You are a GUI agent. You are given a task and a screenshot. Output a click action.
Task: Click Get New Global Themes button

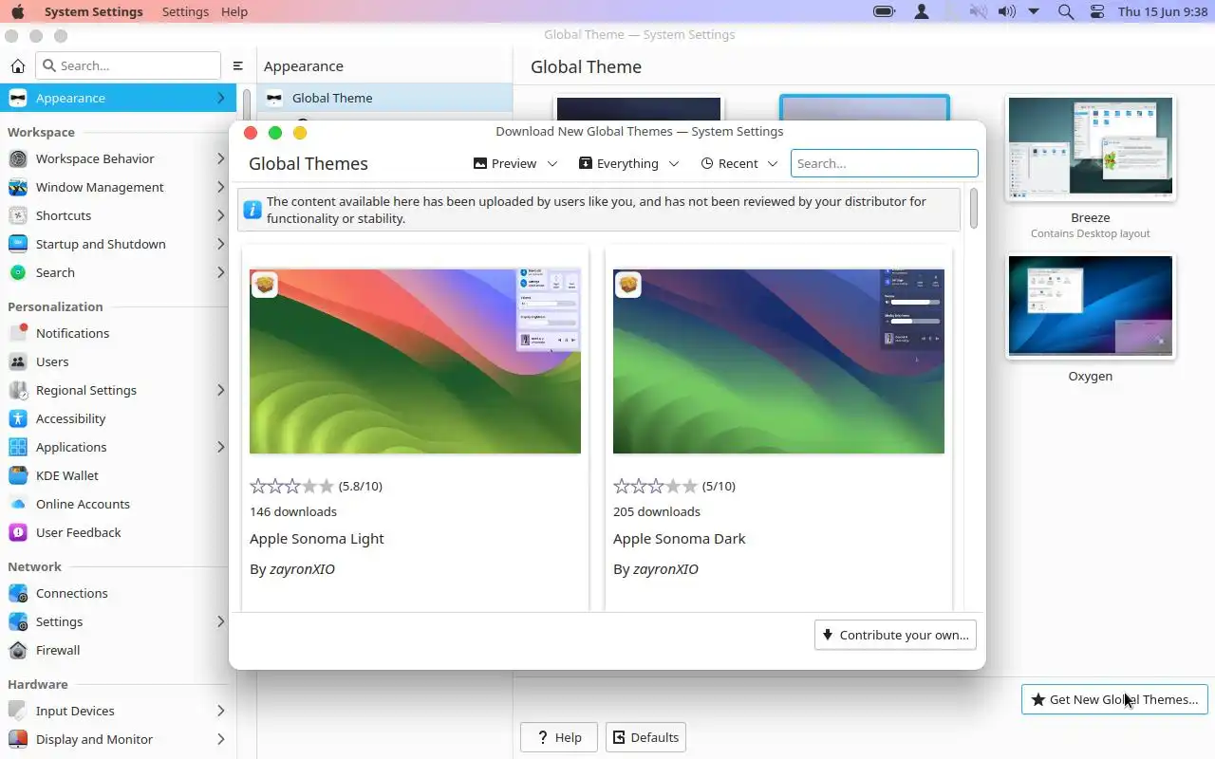point(1114,699)
